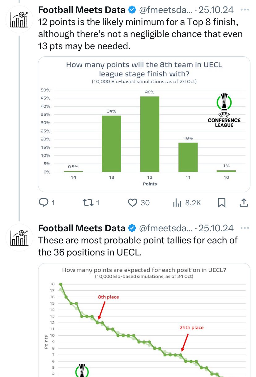The width and height of the screenshot is (256, 377).
Task: Share the first tweet
Action: [x=244, y=203]
